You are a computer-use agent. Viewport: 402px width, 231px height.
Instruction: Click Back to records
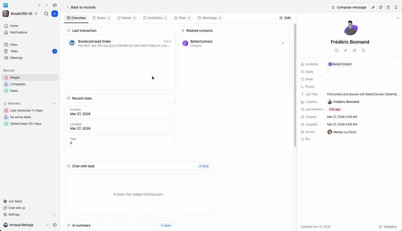[x=81, y=7]
